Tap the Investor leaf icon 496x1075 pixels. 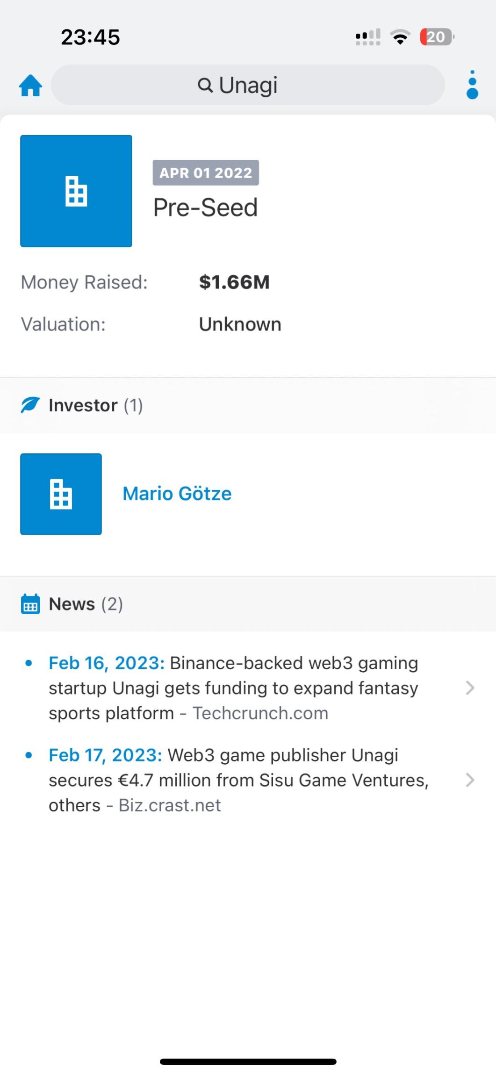(x=30, y=405)
